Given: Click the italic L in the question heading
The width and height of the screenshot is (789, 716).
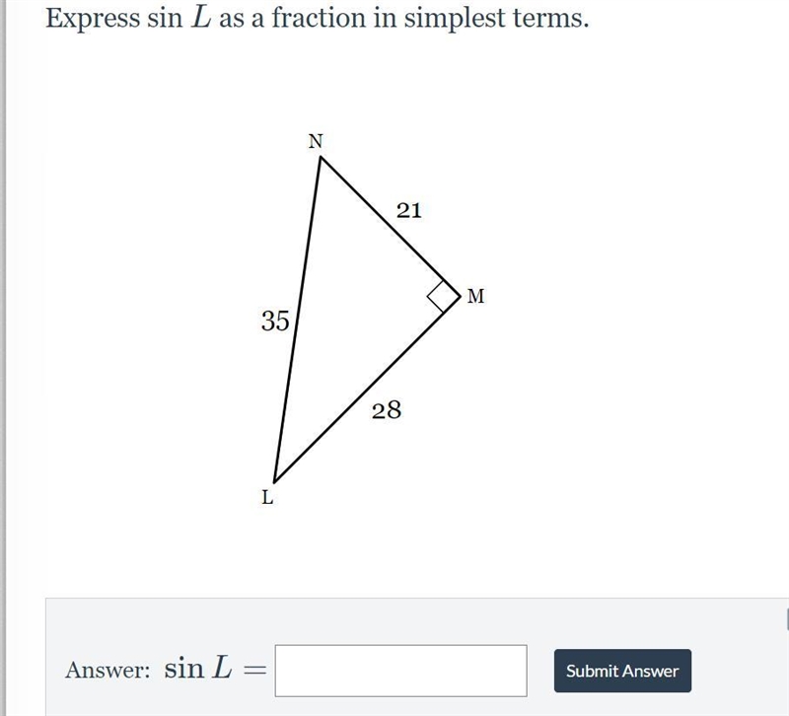Looking at the screenshot, I should [200, 18].
